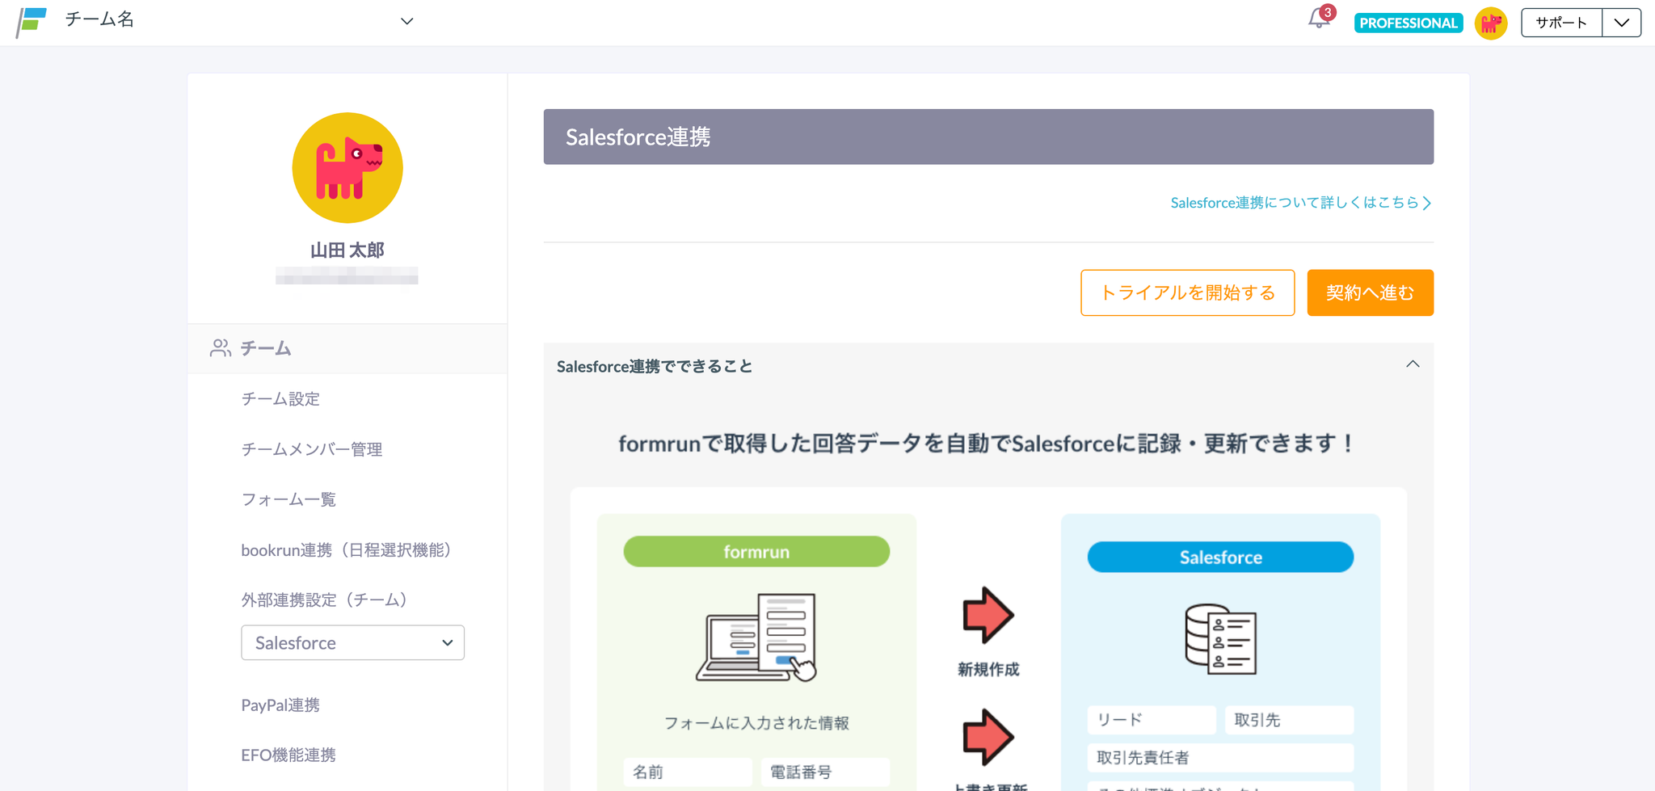Screen dimensions: 1655x791
Task: Open PayPal連携 in the sidebar
Action: 280,705
